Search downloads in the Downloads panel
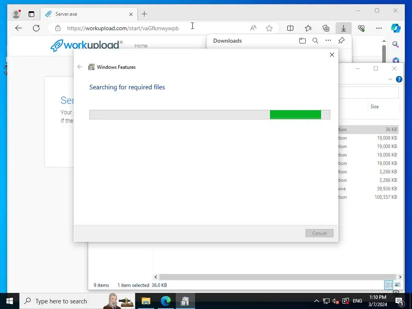 (315, 41)
